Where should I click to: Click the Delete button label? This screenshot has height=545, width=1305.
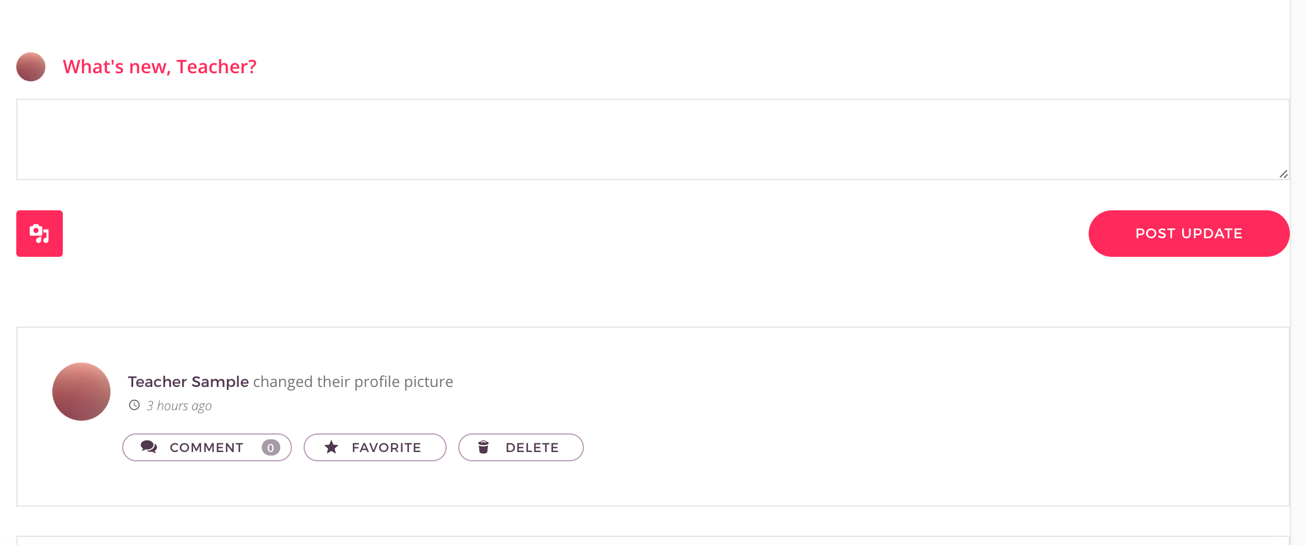click(532, 447)
